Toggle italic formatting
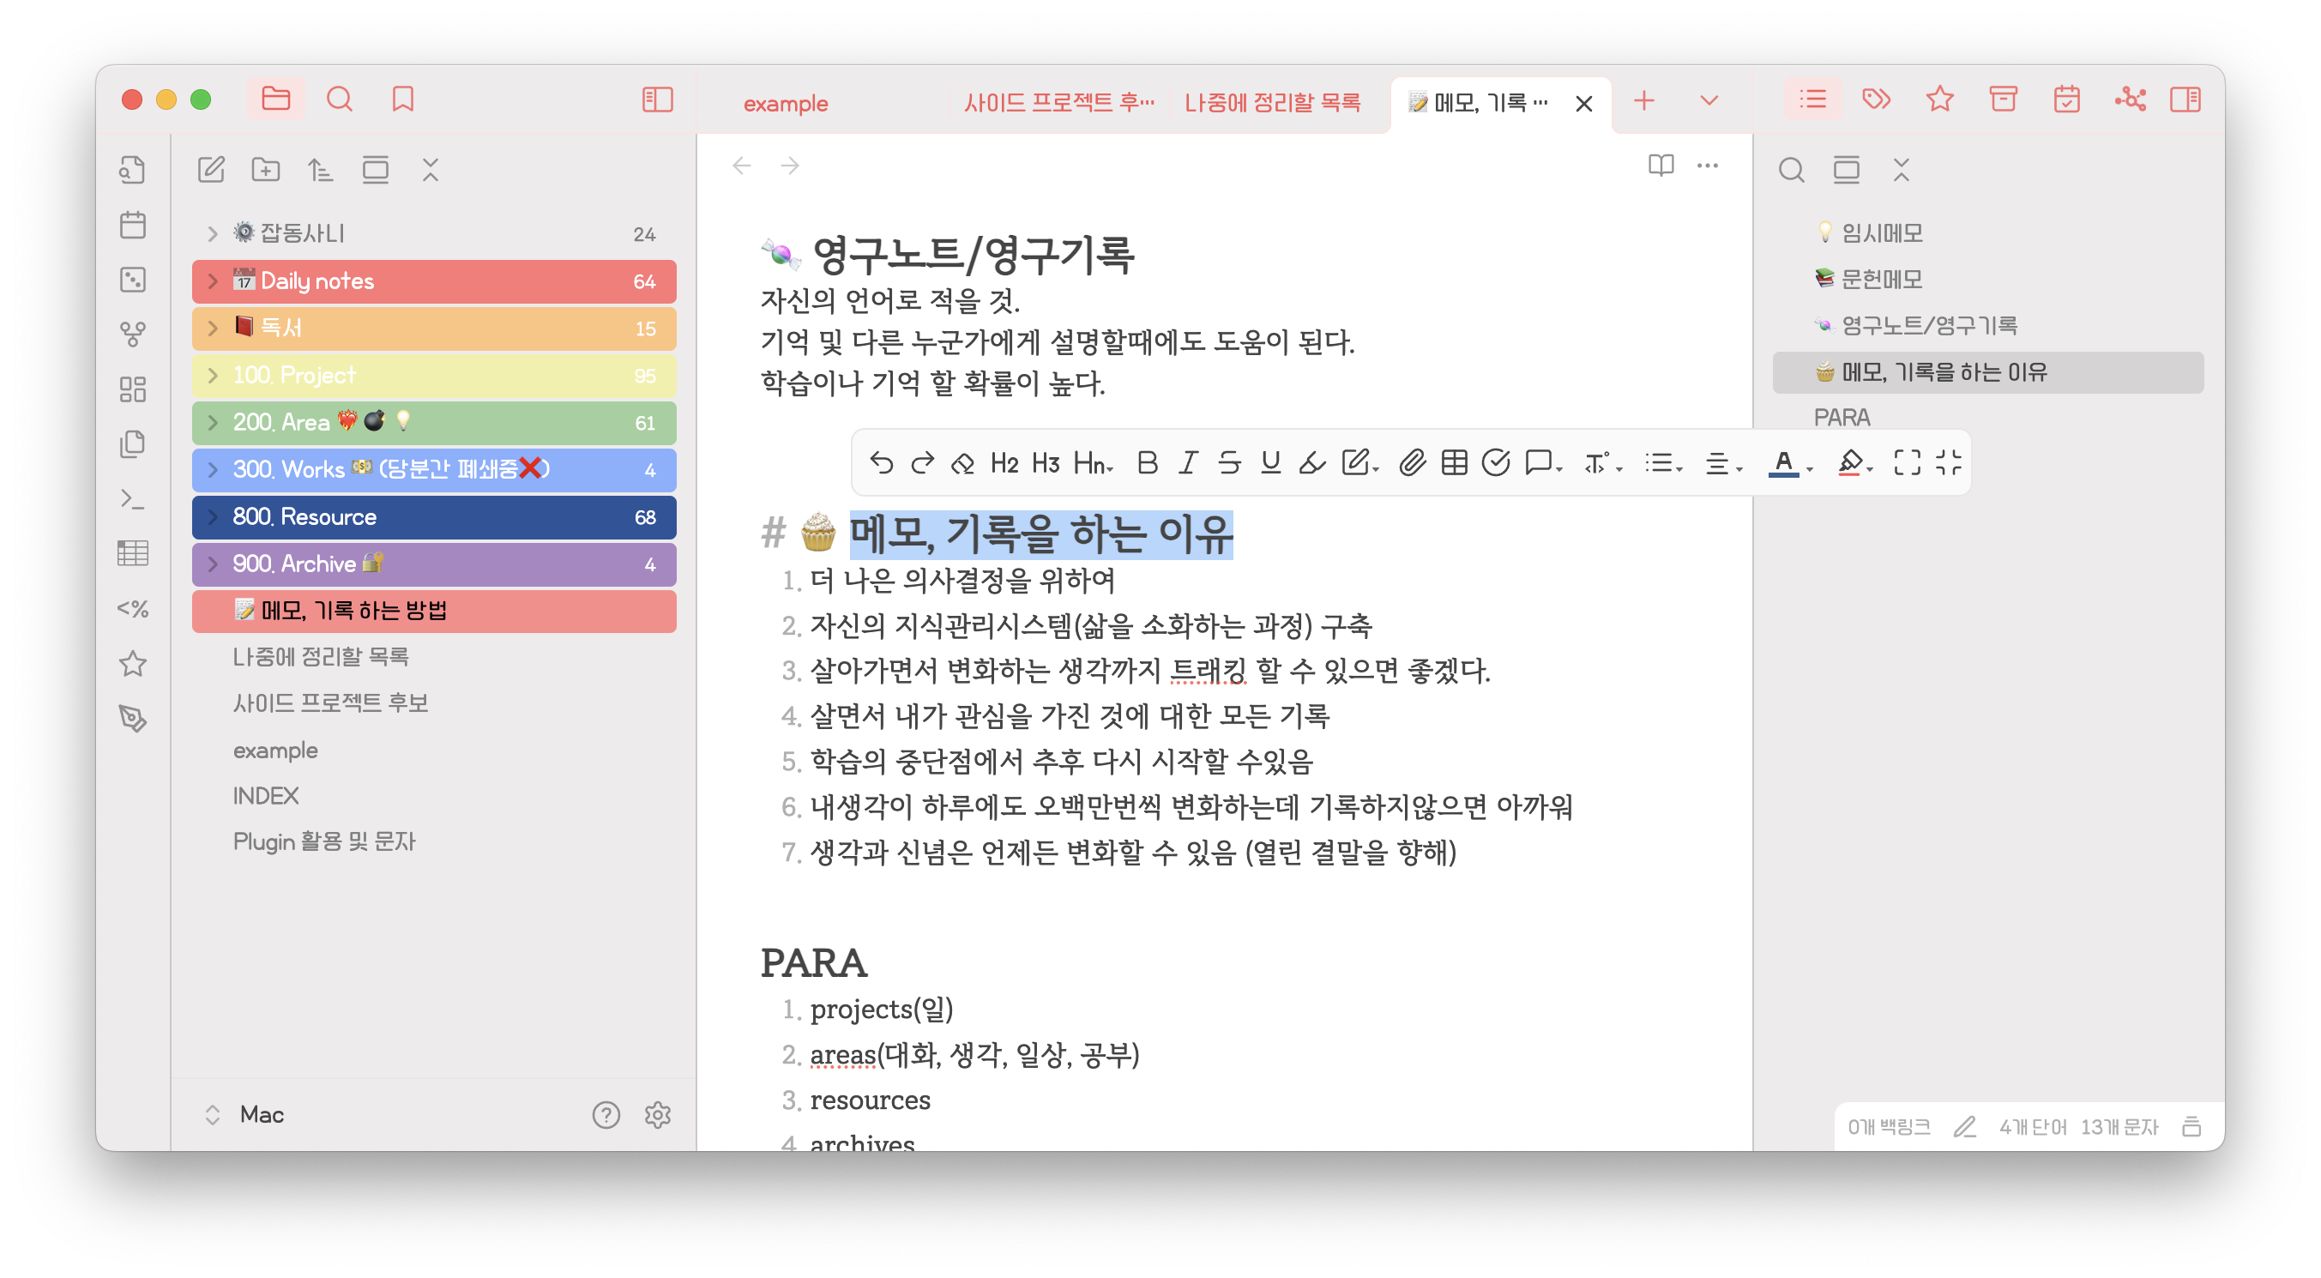The image size is (2321, 1278). [1188, 463]
